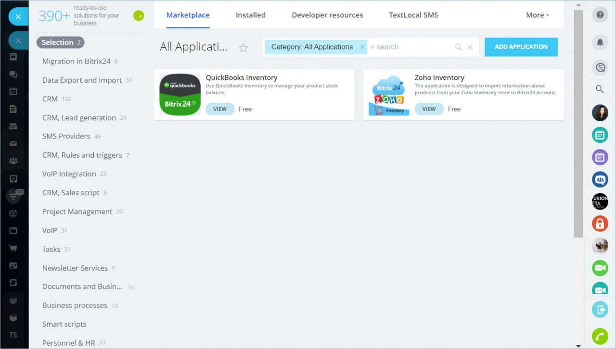Open CRM, Sales script category

(x=71, y=193)
